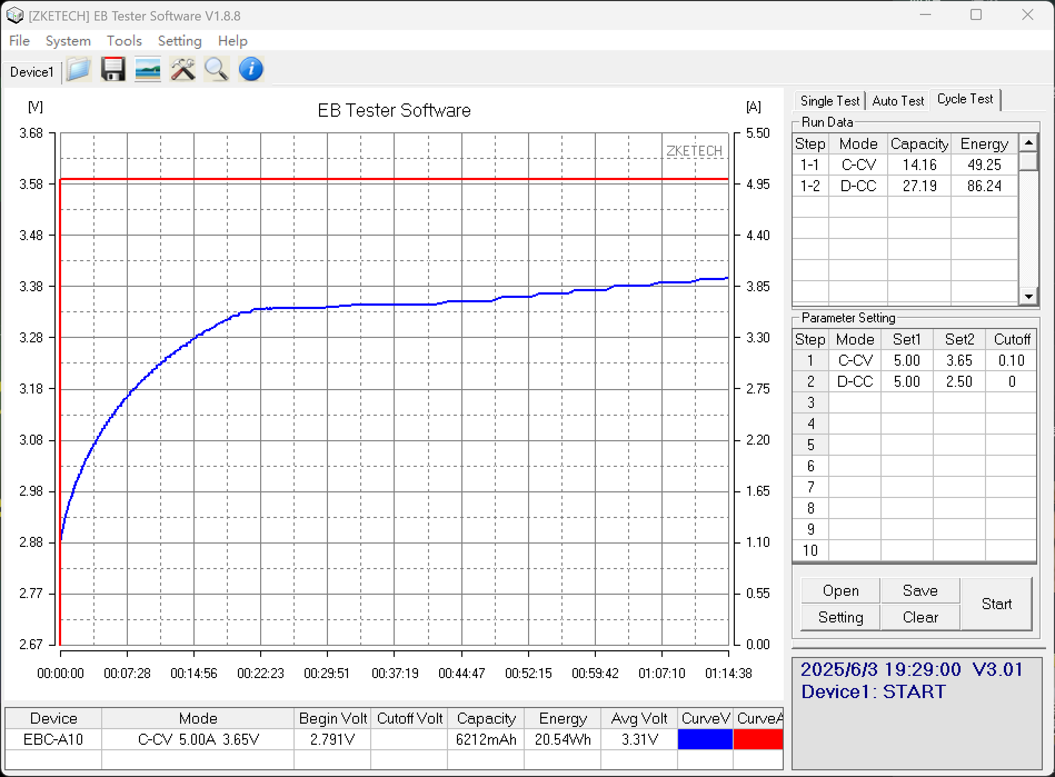The height and width of the screenshot is (777, 1055).
Task: Open the File menu
Action: [x=19, y=41]
